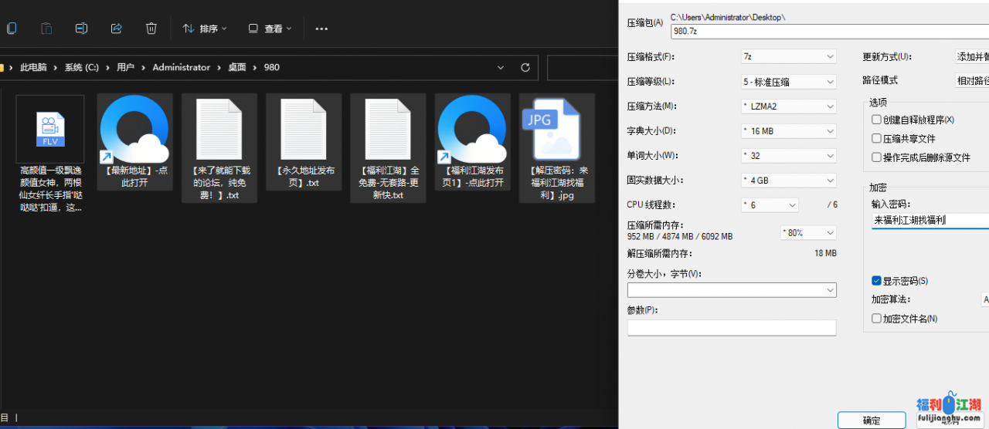The height and width of the screenshot is (429, 989).
Task: Click the delete trash icon
Action: 151,29
